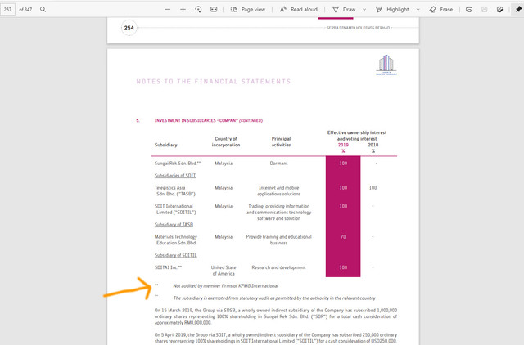524x345 pixels.
Task: Expand the Draw tool options dropdown
Action: click(x=364, y=9)
